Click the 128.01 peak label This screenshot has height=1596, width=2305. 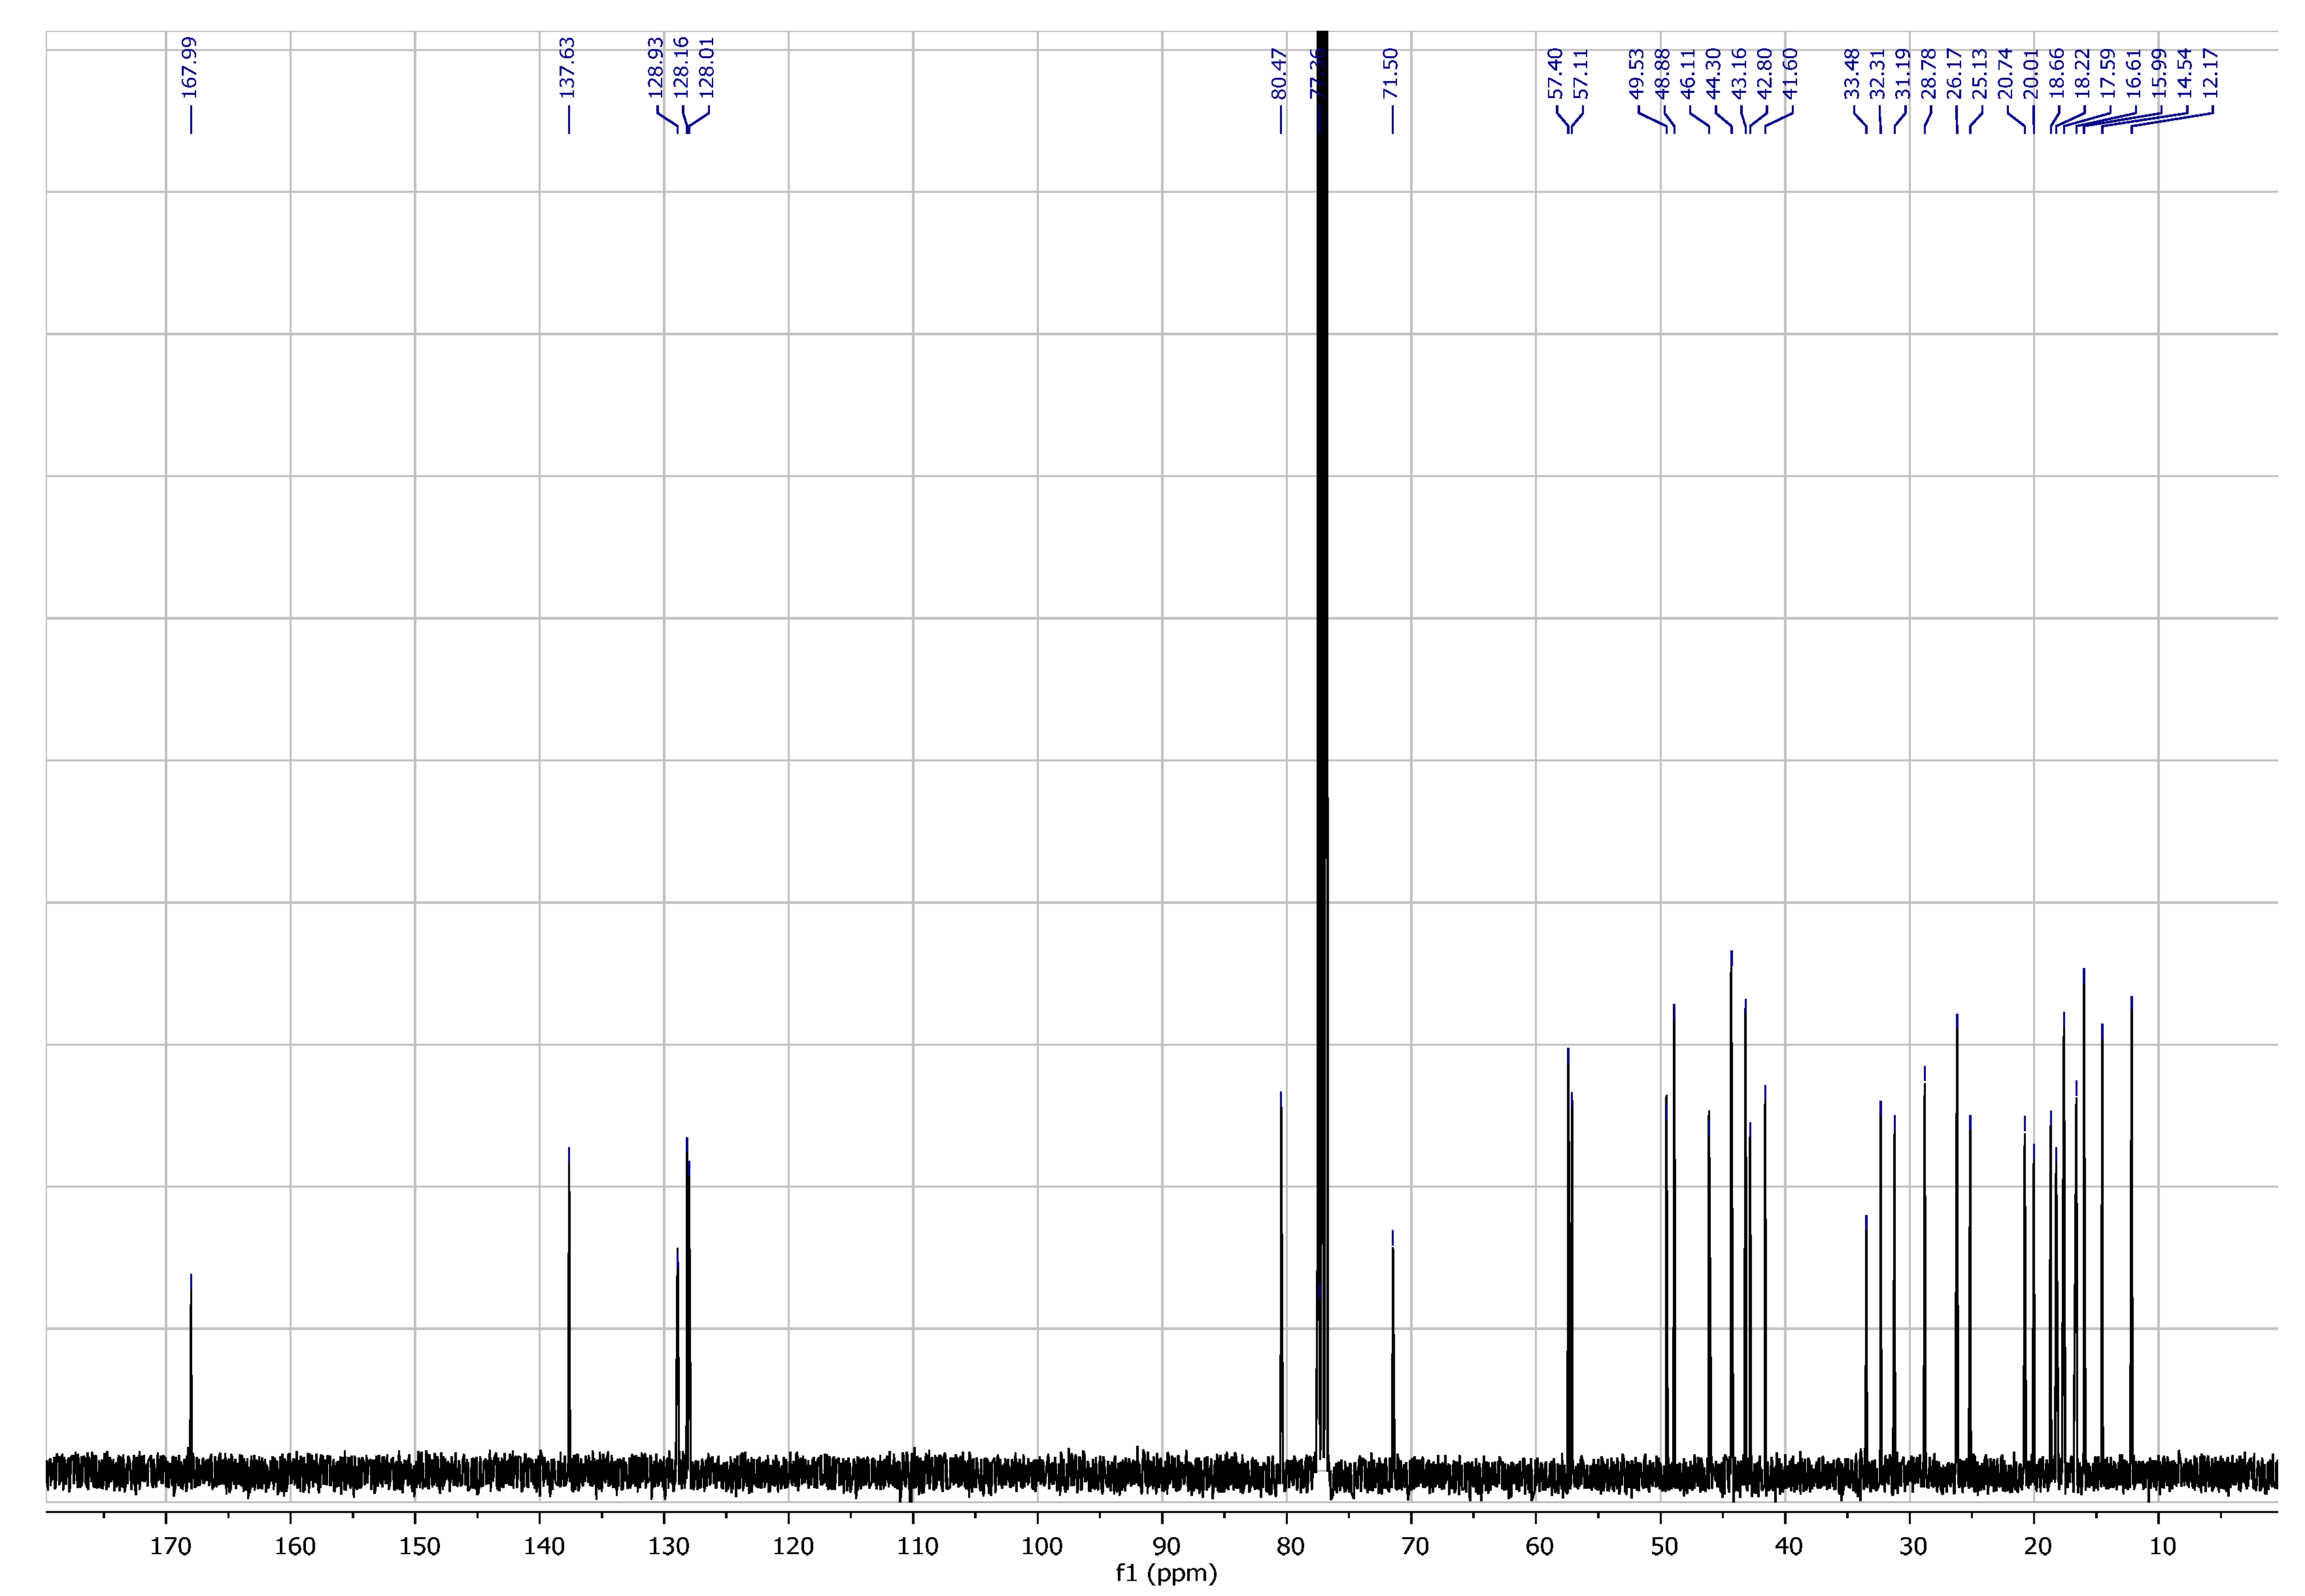click(707, 68)
